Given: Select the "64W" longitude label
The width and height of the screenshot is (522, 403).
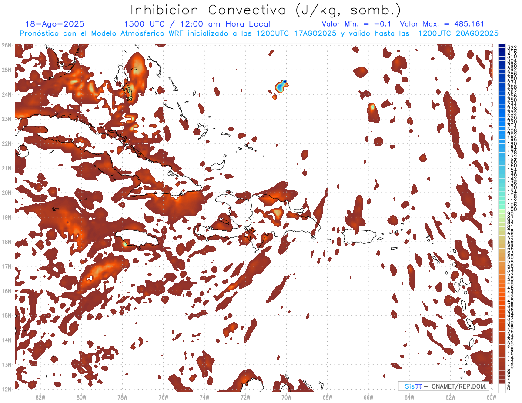Looking at the screenshot, I should [x=409, y=397].
